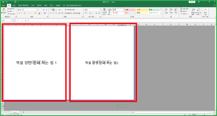Image resolution: width=217 pixels, height=116 pixels.
Task: Insert cells with 삽입 button
Action: (166, 11)
